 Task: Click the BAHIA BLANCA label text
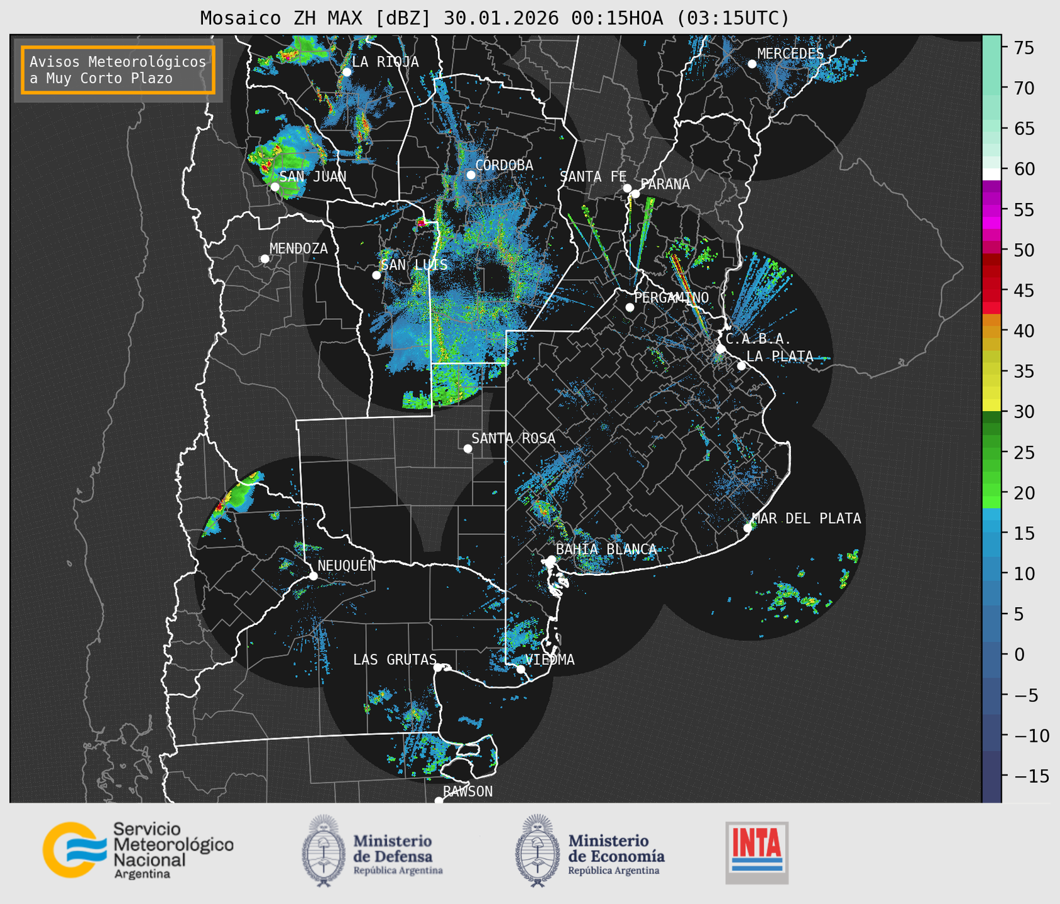pos(606,549)
